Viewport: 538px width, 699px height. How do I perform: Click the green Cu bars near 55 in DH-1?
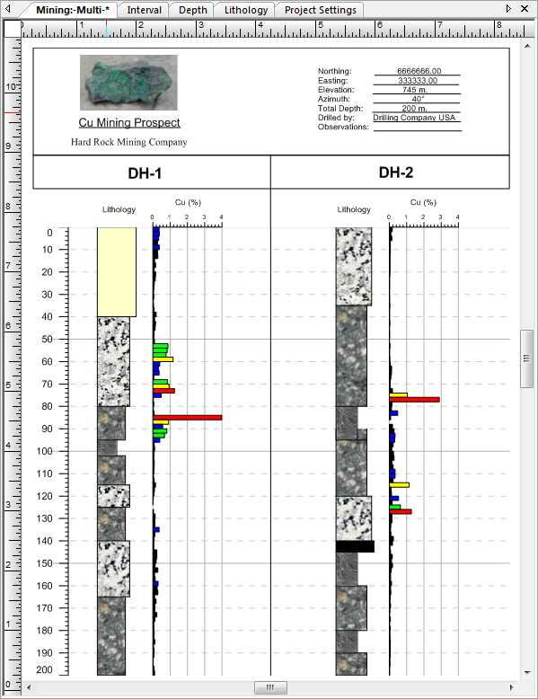161,350
